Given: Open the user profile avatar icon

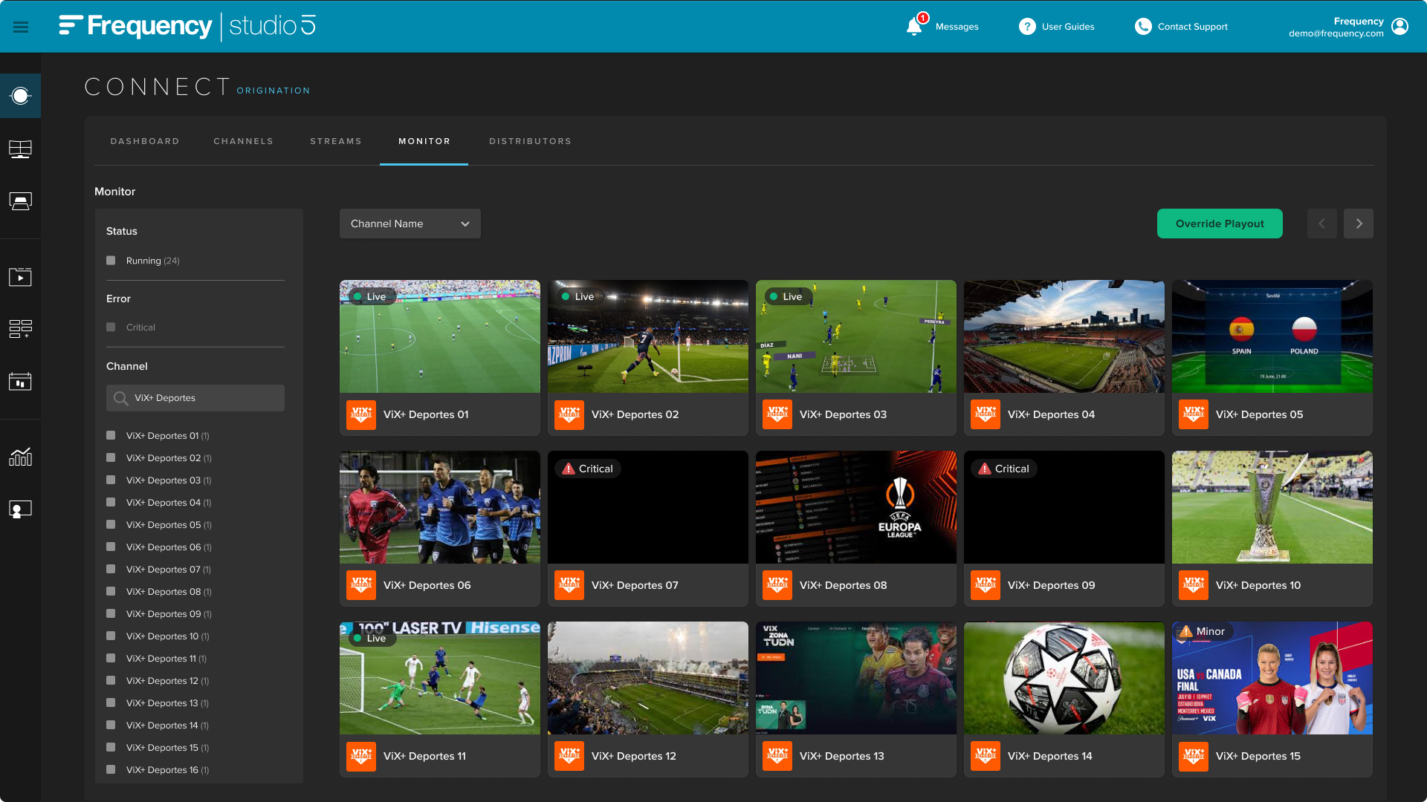Looking at the screenshot, I should point(1400,26).
